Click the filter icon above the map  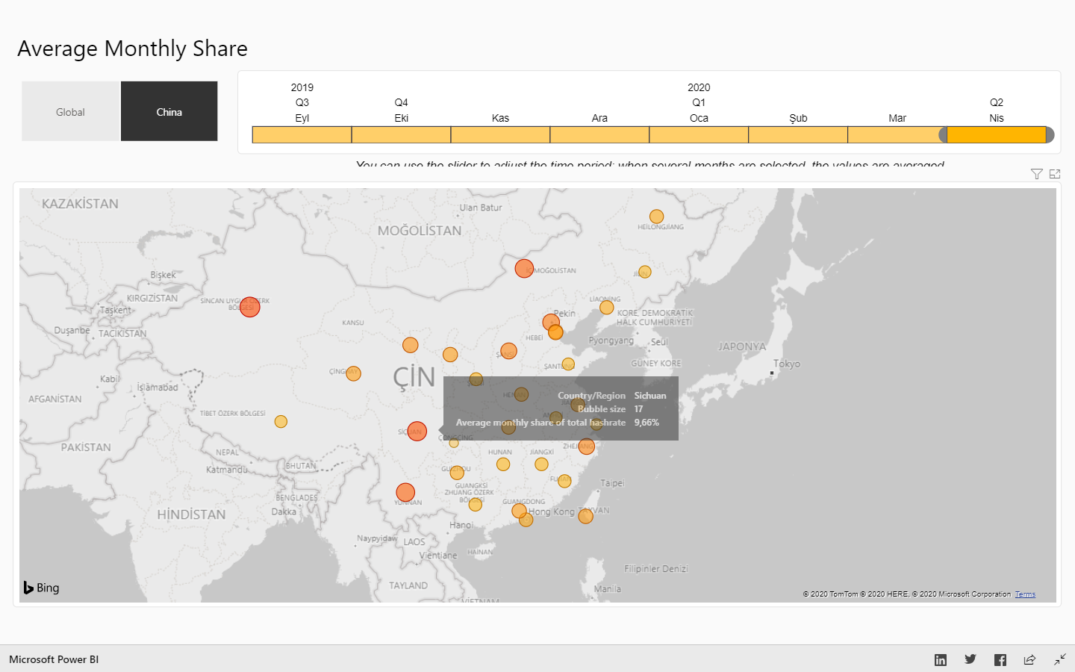click(1036, 174)
